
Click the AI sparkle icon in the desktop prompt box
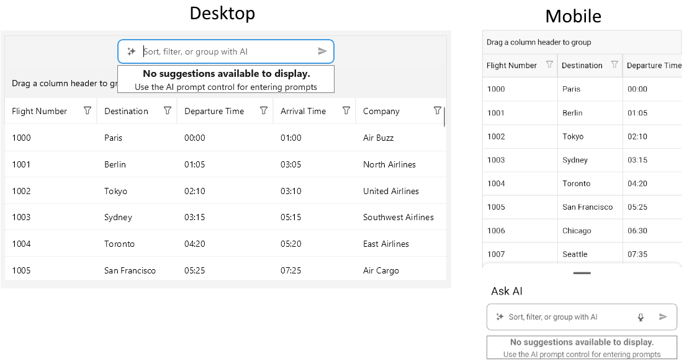coord(131,51)
